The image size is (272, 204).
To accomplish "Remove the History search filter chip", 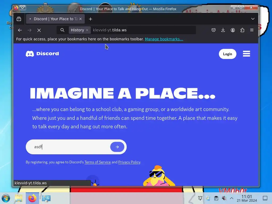I will click(x=87, y=30).
